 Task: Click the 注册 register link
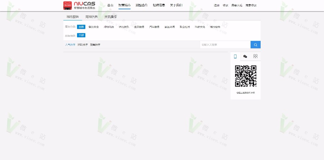click(217, 5)
